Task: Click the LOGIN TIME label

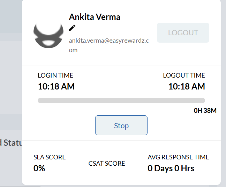Action: [55, 75]
